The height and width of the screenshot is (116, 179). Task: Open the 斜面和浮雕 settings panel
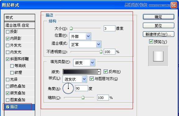pos(19,59)
